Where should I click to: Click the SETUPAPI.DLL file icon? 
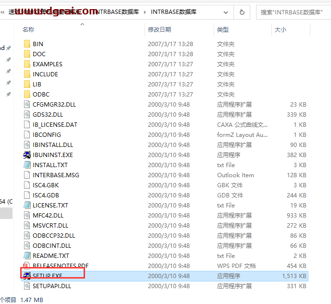(27, 286)
